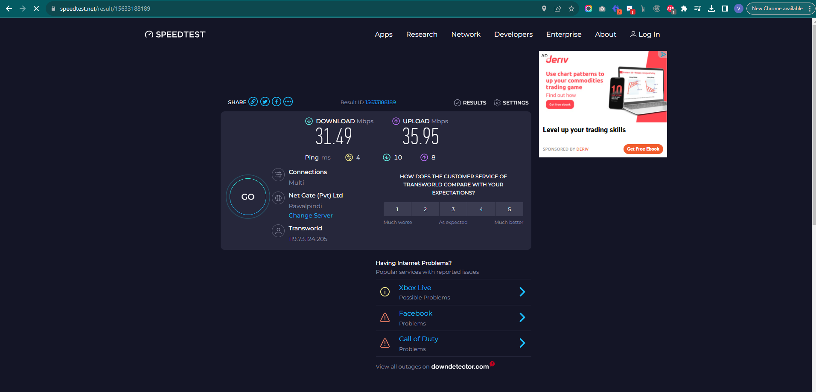This screenshot has height=392, width=816.
Task: Click Result ID 15633188189 link
Action: (380, 102)
